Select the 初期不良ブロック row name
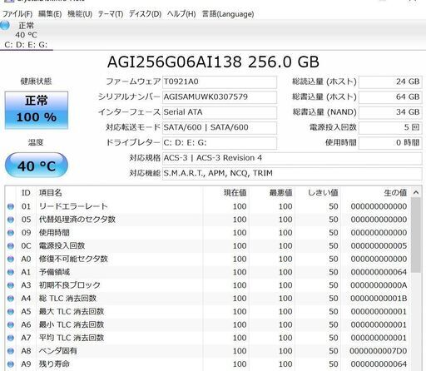This screenshot has width=426, height=371. (x=70, y=285)
